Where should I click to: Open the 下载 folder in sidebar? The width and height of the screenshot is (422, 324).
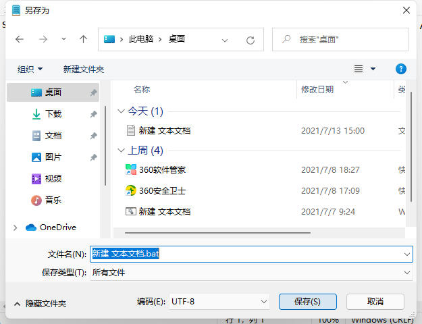pos(53,114)
